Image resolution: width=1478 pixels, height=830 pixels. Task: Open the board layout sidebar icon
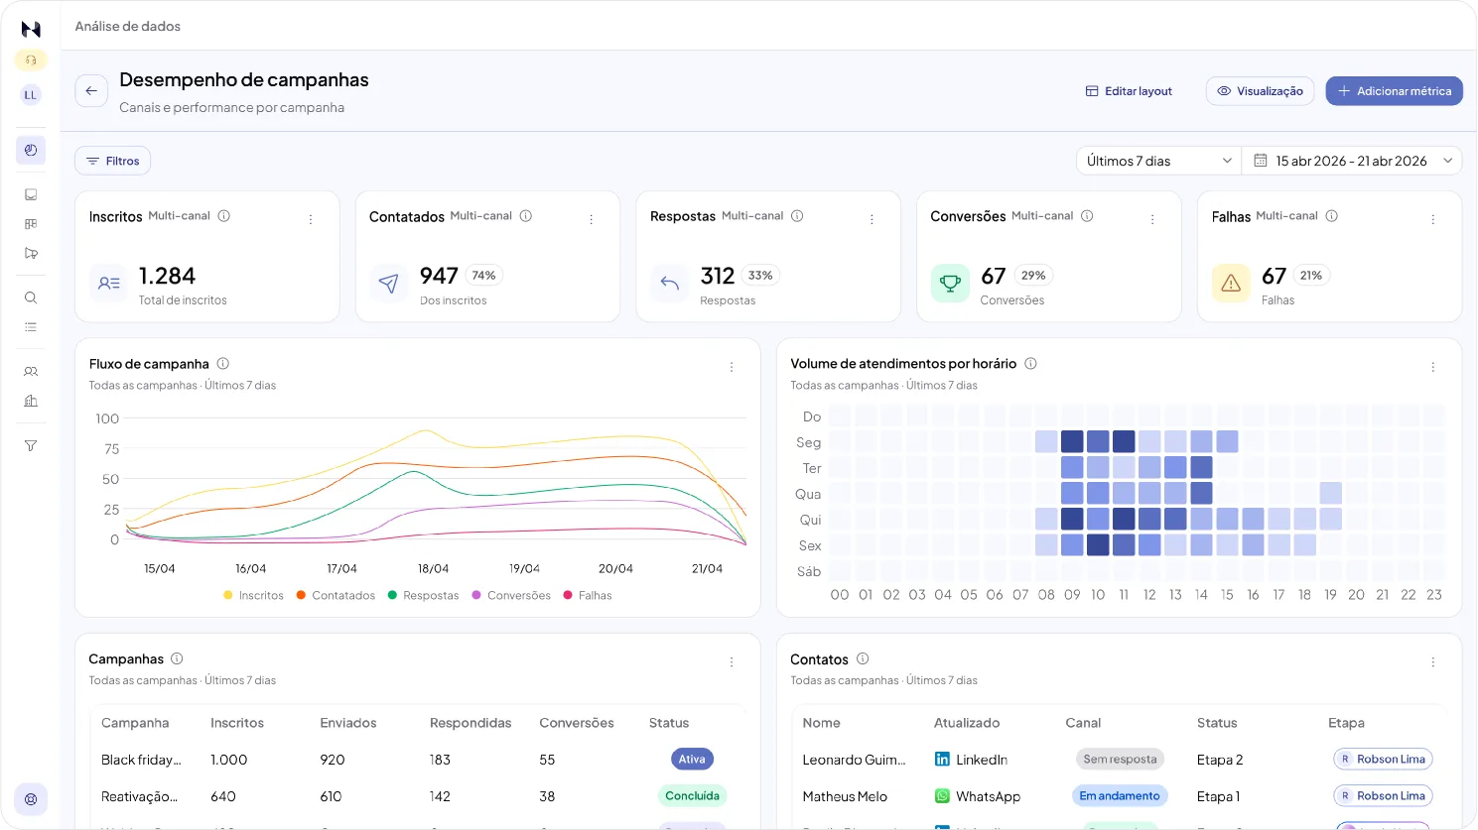(31, 224)
